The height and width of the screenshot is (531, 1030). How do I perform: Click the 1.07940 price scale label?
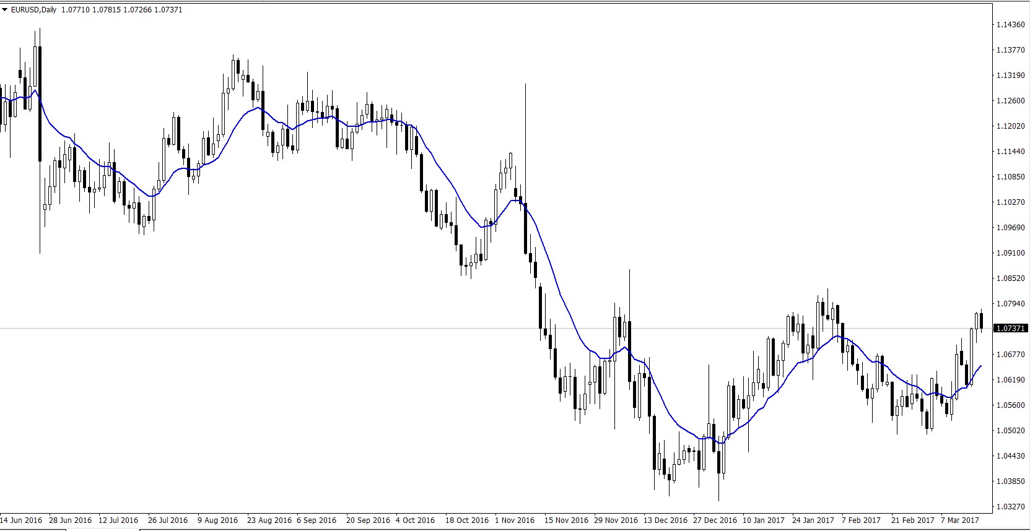(1010, 304)
